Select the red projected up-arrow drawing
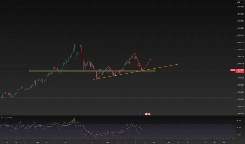The image size is (245, 144). pos(147,64)
